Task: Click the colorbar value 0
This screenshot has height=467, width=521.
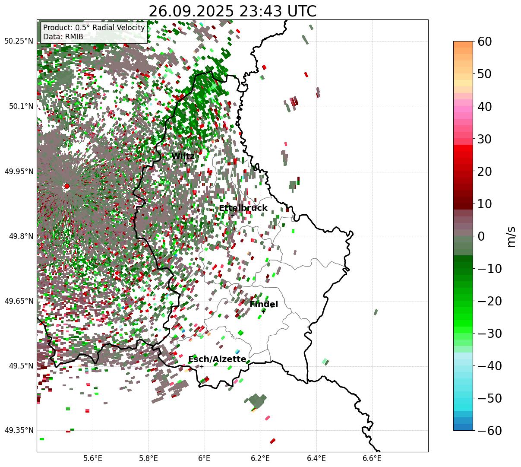Action: [480, 236]
